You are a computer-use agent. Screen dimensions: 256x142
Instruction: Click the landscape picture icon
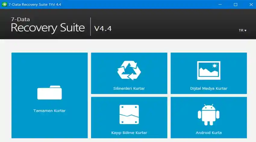(208, 70)
